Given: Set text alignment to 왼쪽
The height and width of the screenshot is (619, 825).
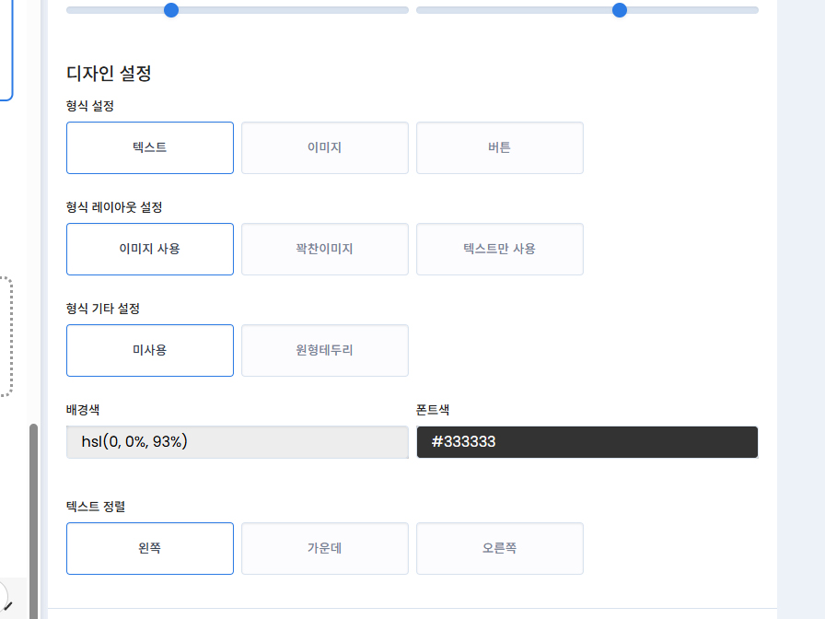Looking at the screenshot, I should tap(149, 548).
